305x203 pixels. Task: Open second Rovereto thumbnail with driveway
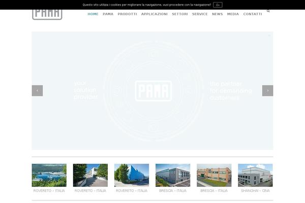90,175
